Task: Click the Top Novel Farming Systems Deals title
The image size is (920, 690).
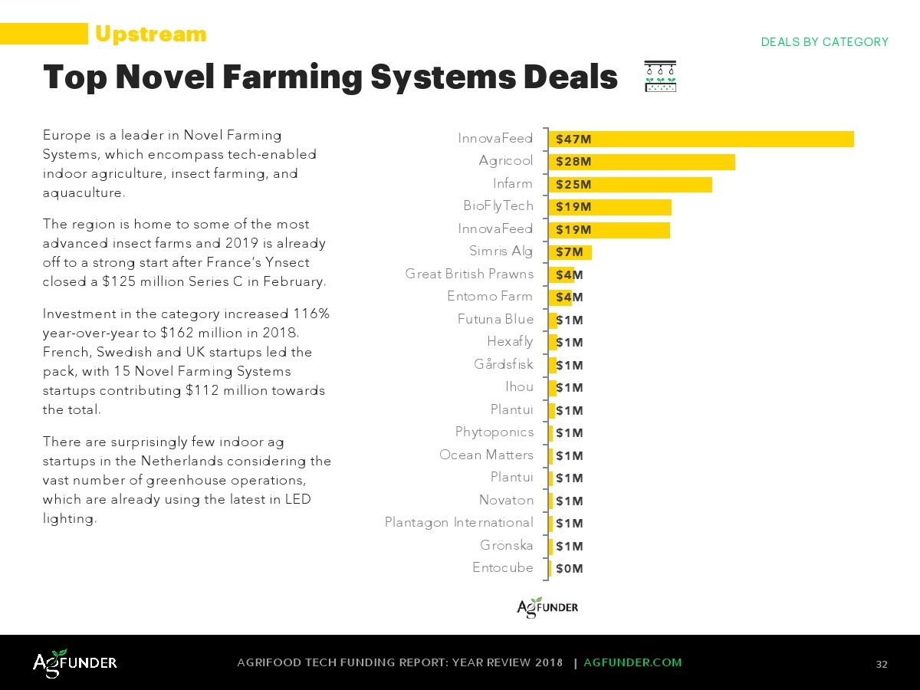Action: 330,77
